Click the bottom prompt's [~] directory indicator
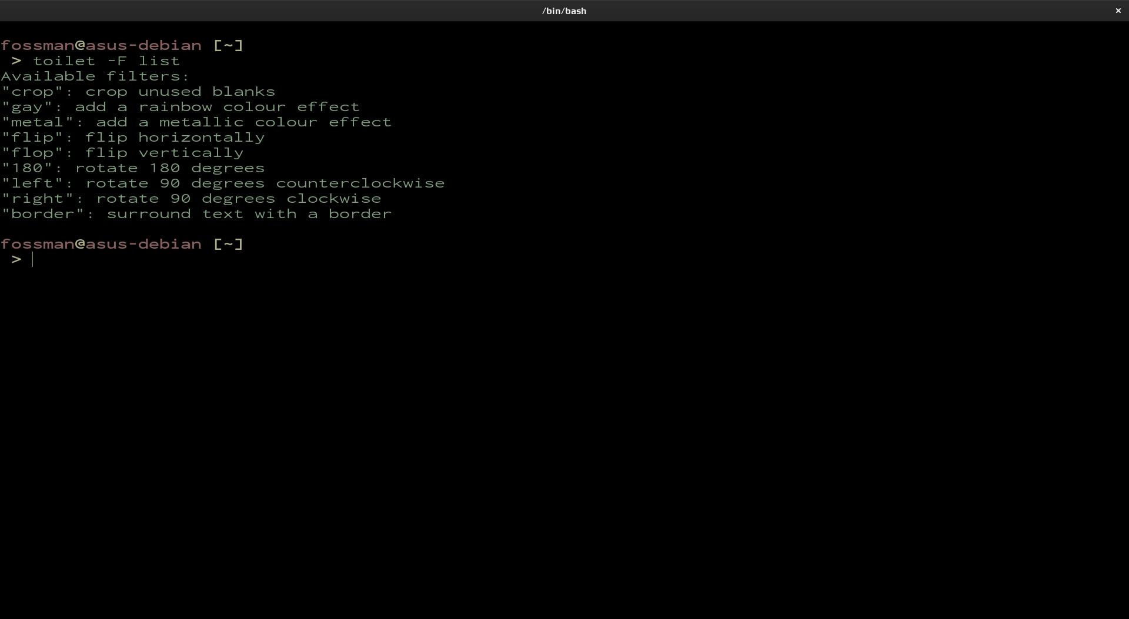This screenshot has width=1129, height=619. tap(228, 244)
